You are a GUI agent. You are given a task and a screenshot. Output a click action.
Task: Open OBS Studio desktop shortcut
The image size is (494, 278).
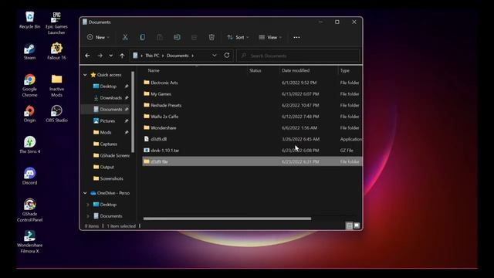coord(56,114)
